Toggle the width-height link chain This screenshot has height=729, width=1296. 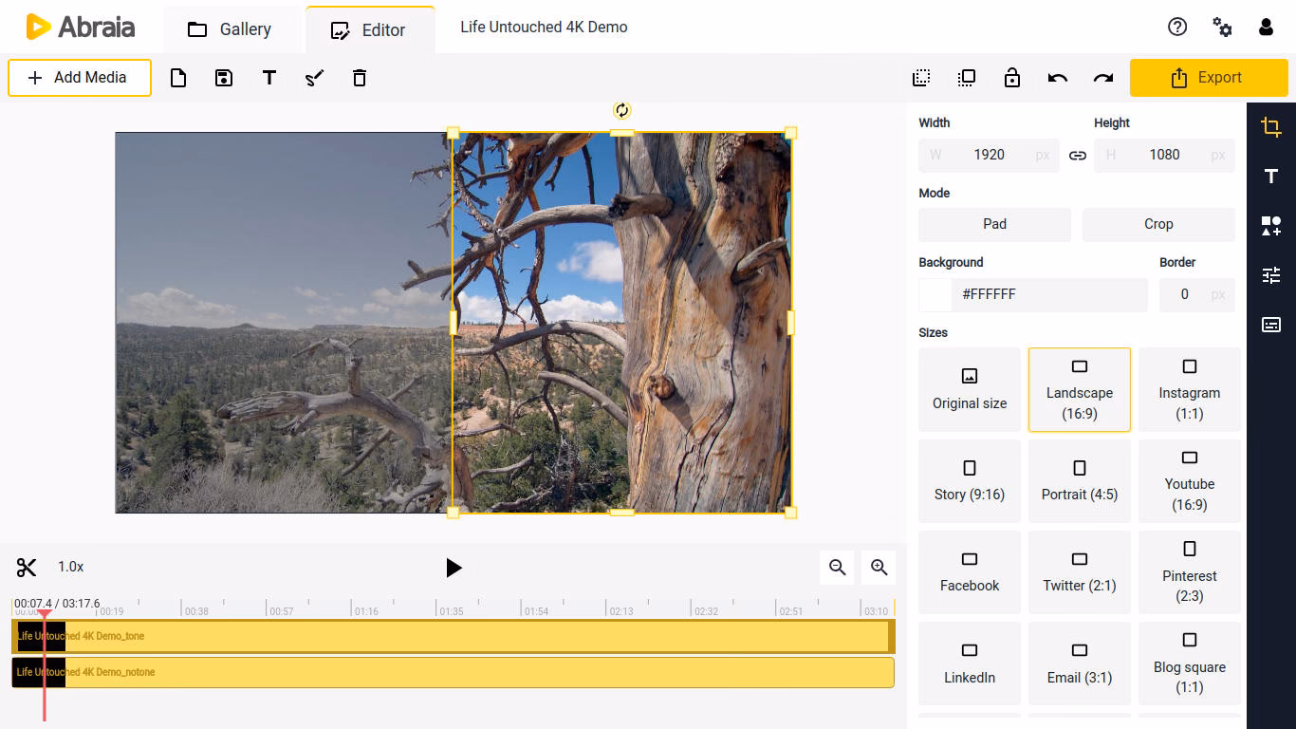pyautogui.click(x=1077, y=155)
